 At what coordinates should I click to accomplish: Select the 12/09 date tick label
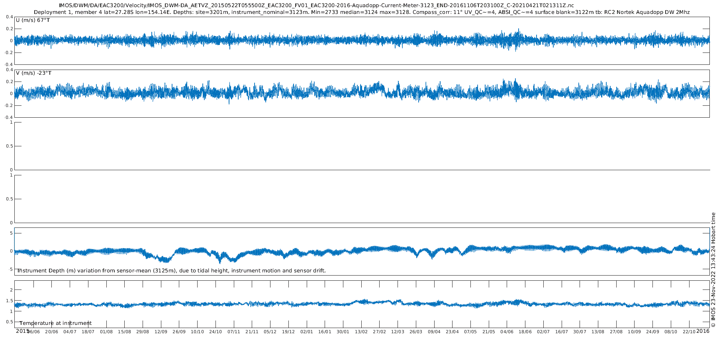coord(161,332)
